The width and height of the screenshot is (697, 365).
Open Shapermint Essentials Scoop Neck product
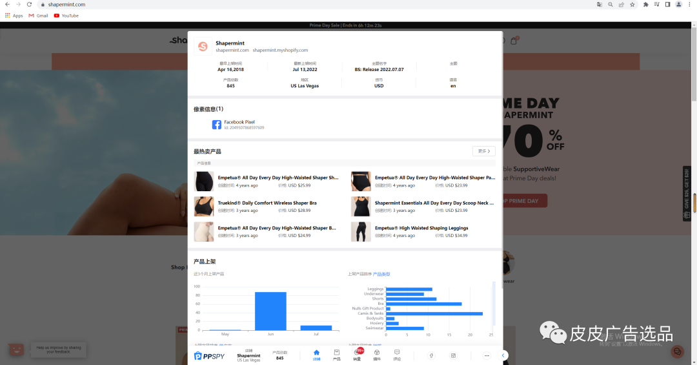434,203
